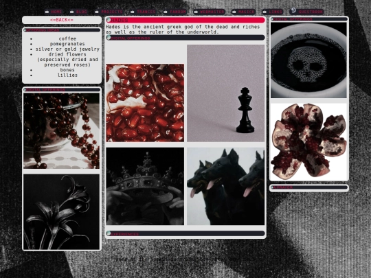Screen dimensions: 371x278
Task: Click orb icon on center Digital Offerings bar
Action: (109, 37)
